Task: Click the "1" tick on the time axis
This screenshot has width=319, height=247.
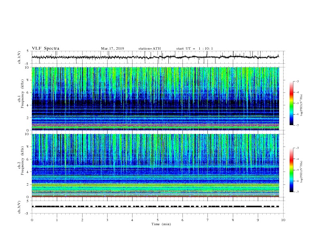Action: coord(57,220)
